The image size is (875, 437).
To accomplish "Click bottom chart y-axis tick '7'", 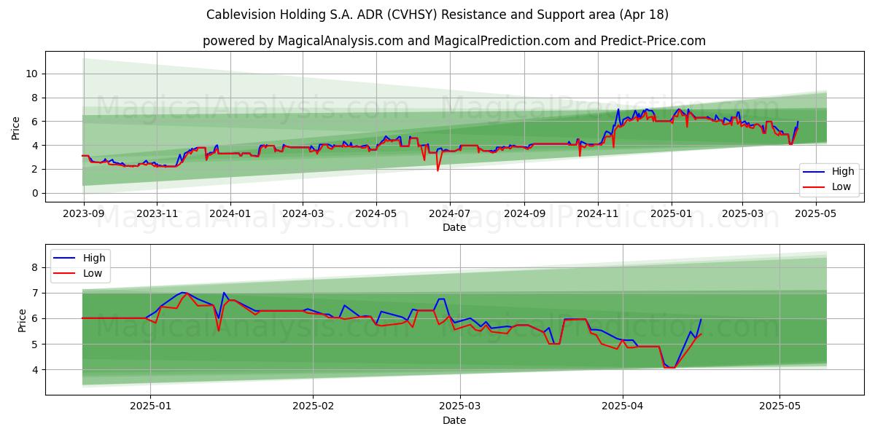I will 36,293.
